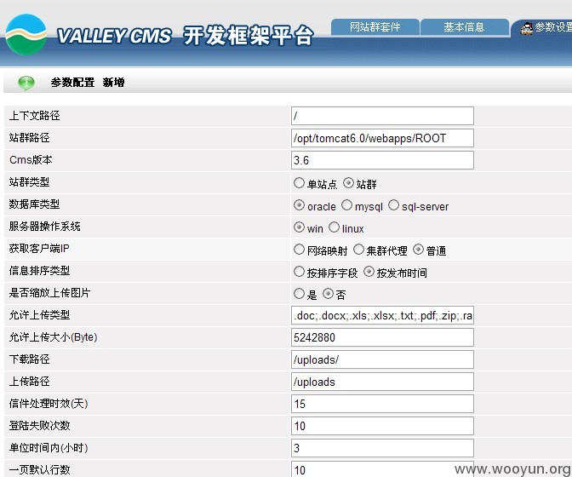Click the Cms版本 field showing 3.6

pos(382,160)
